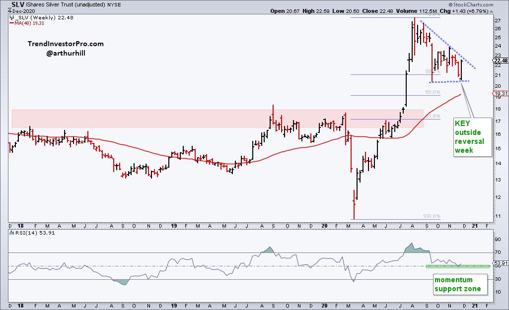Click the @arthurhill handle
Screen dimensions: 509x310
[x=65, y=53]
